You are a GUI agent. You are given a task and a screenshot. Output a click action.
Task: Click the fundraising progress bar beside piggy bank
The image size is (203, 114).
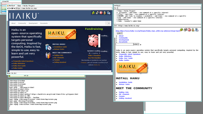point(99,41)
